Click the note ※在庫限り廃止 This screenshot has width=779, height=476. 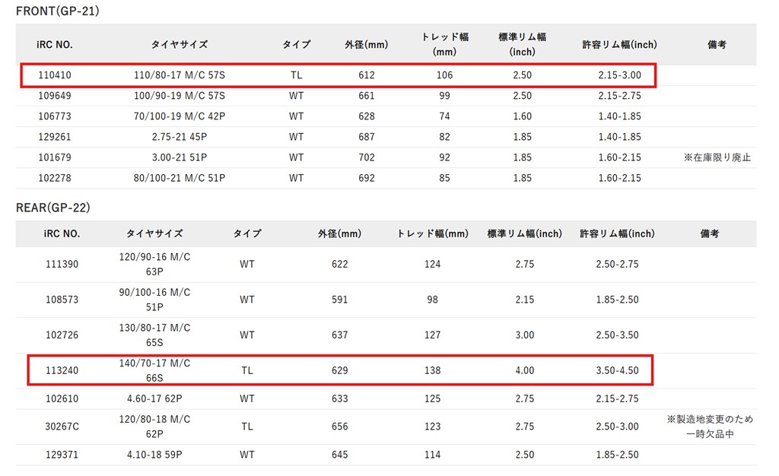pyautogui.click(x=717, y=157)
